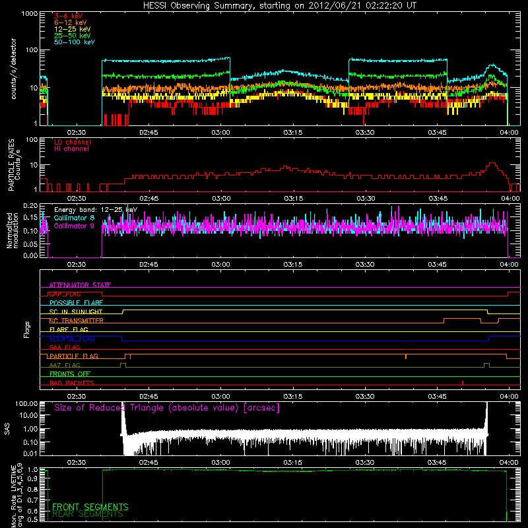528x528 pixels.
Task: Select the 6-12 keV legend label
Action: point(71,22)
